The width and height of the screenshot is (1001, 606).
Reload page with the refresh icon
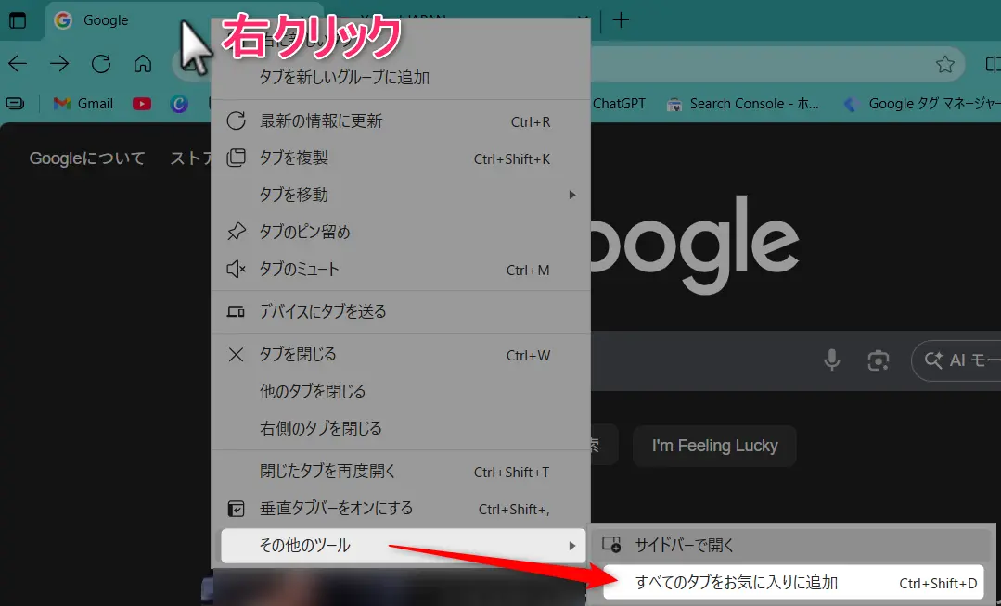101,64
